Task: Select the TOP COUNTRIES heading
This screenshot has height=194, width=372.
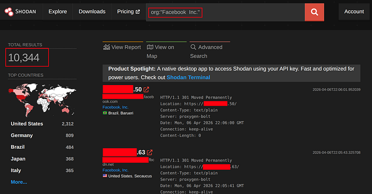Action: point(26,75)
